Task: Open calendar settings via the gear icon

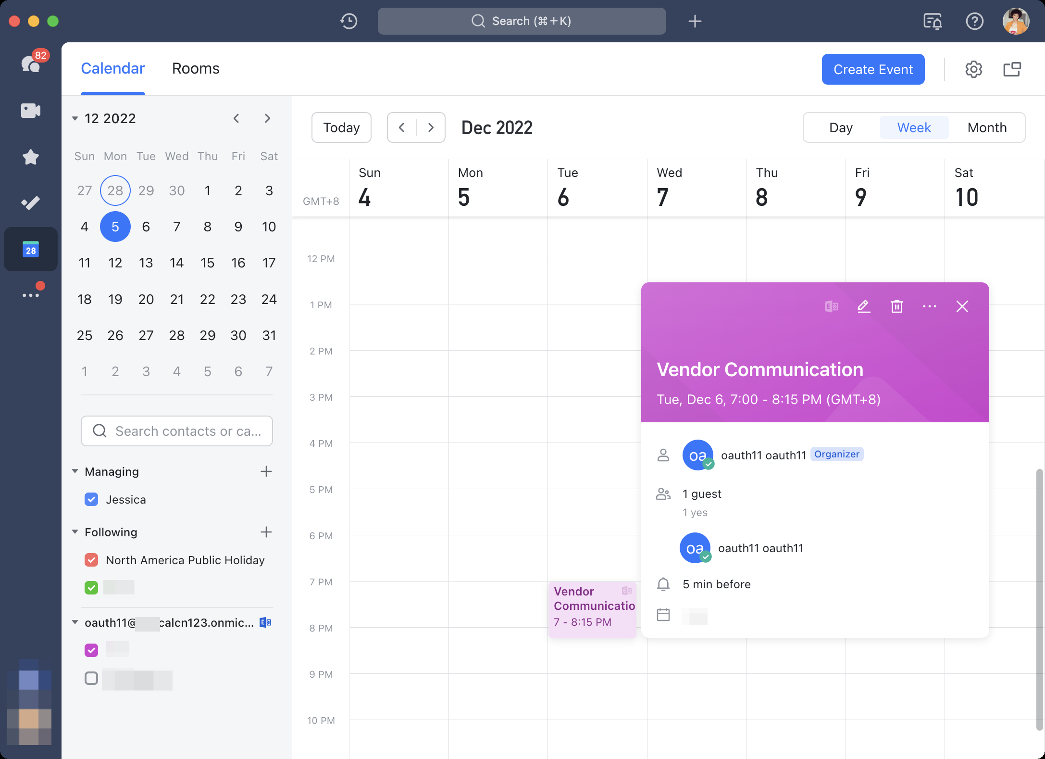Action: point(974,69)
